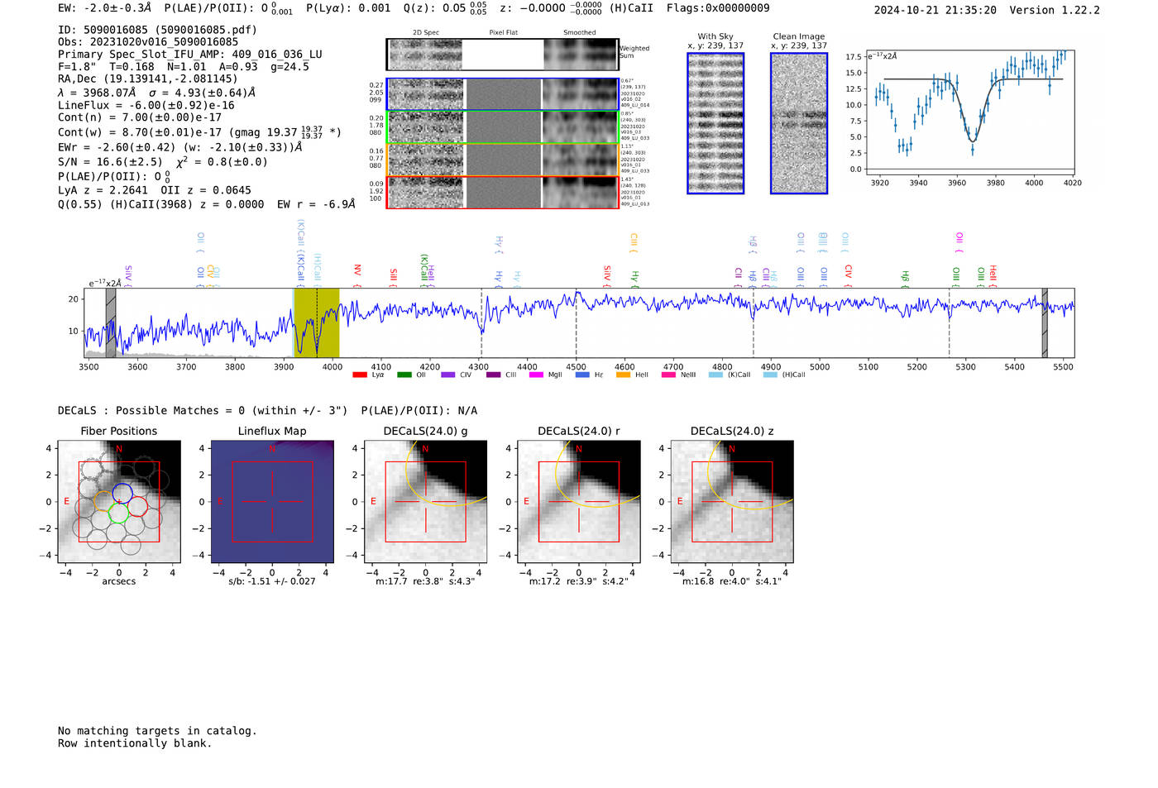1158x788 pixels.
Task: Select the red-bordered fiber cutout row
Action: 502,192
